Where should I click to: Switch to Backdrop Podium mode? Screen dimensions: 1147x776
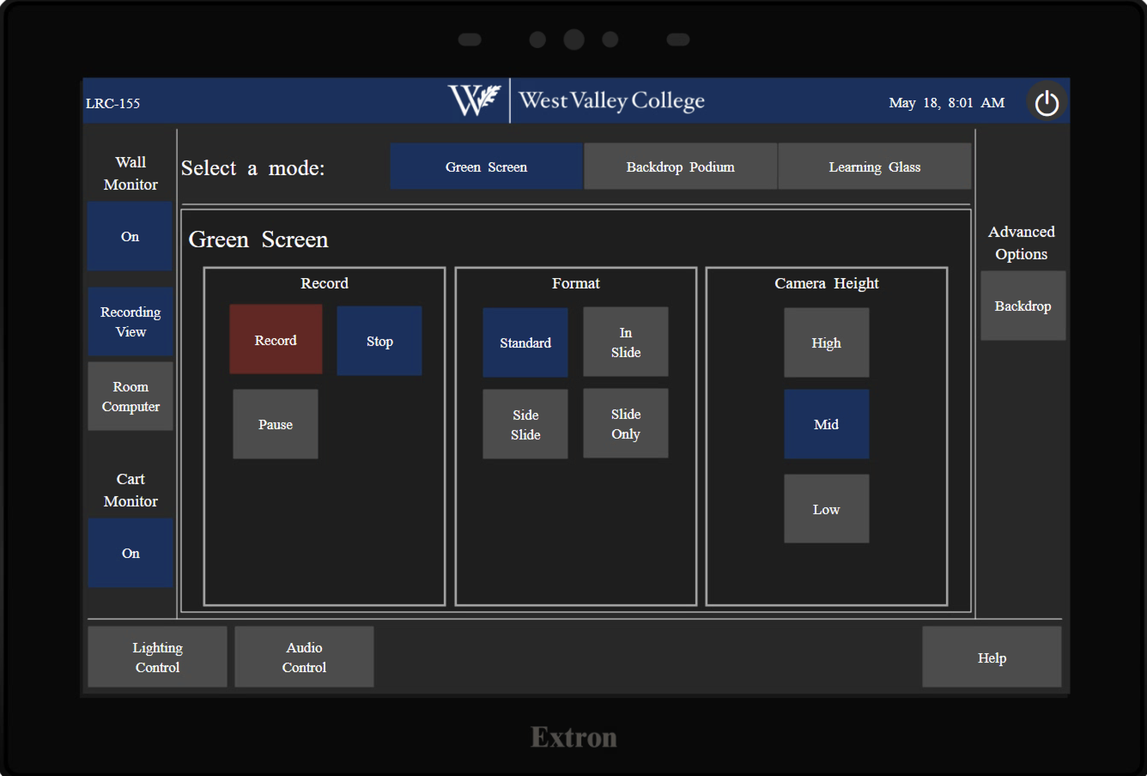click(680, 167)
